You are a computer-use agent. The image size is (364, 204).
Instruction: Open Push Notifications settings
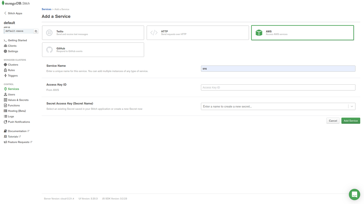coord(19,122)
